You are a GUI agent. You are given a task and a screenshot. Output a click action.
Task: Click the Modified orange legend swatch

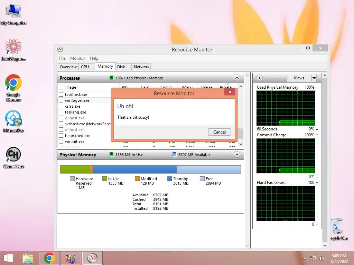tap(137, 179)
